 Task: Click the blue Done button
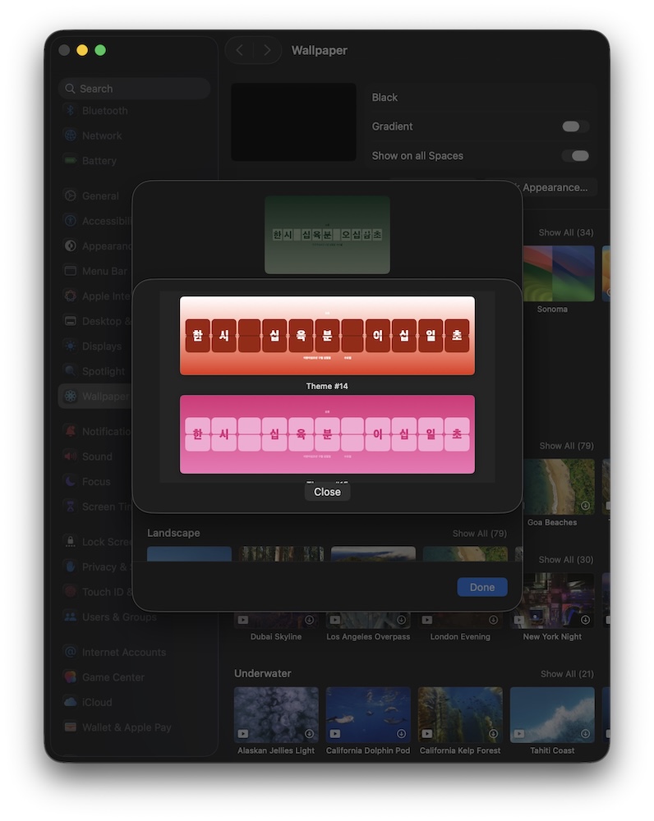tap(482, 587)
